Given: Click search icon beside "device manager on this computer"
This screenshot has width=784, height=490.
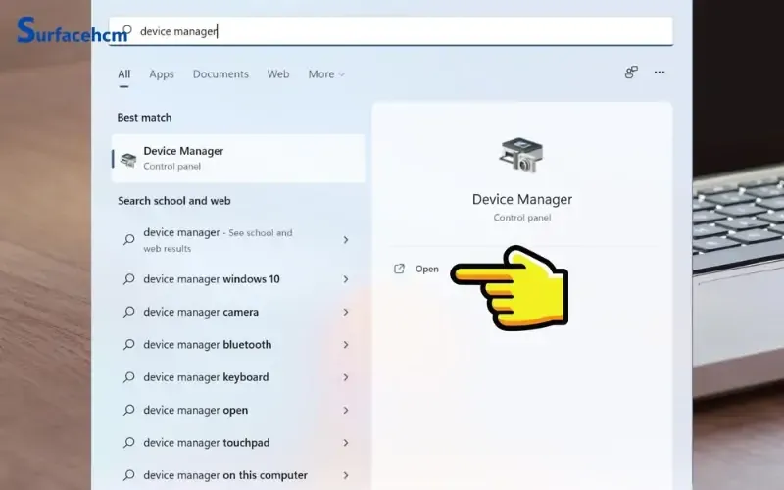Looking at the screenshot, I should [129, 475].
